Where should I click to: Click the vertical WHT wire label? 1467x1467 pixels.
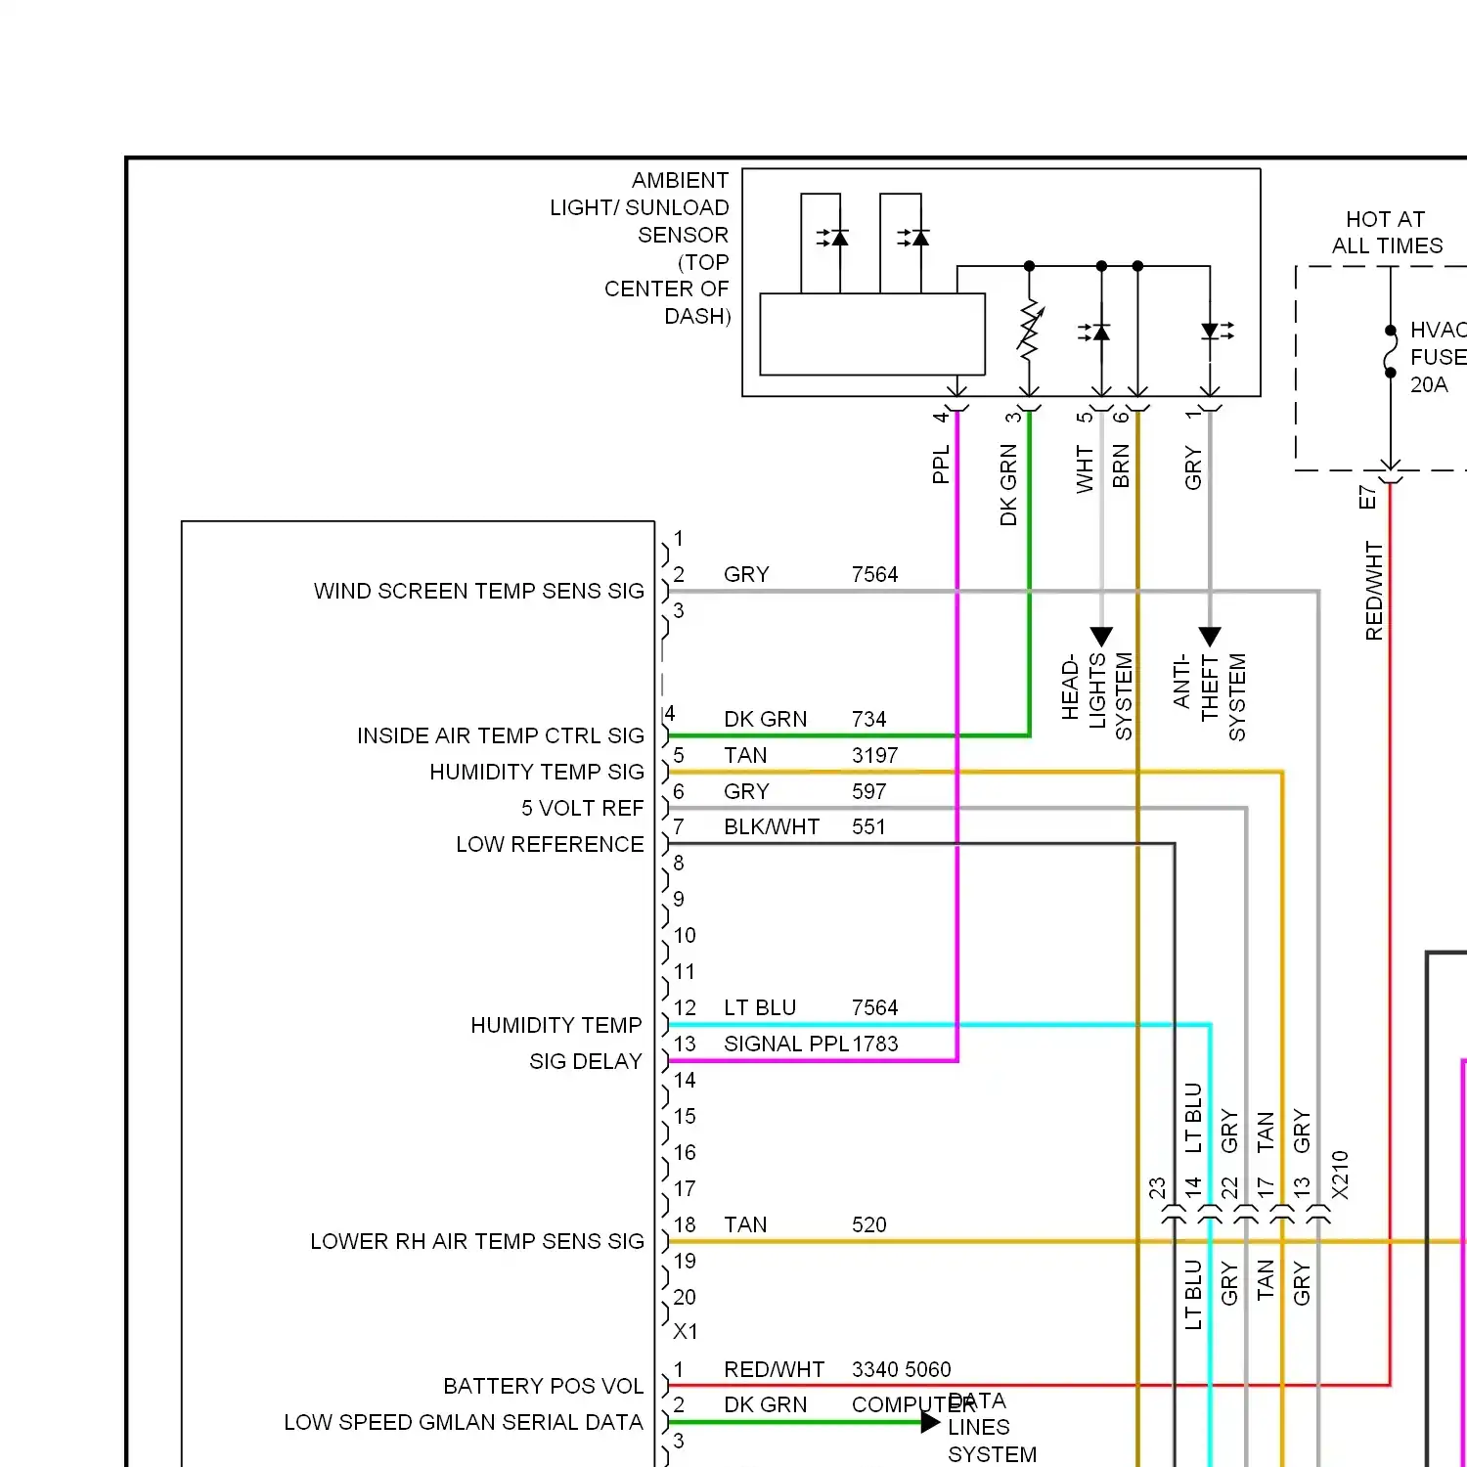tap(1085, 468)
